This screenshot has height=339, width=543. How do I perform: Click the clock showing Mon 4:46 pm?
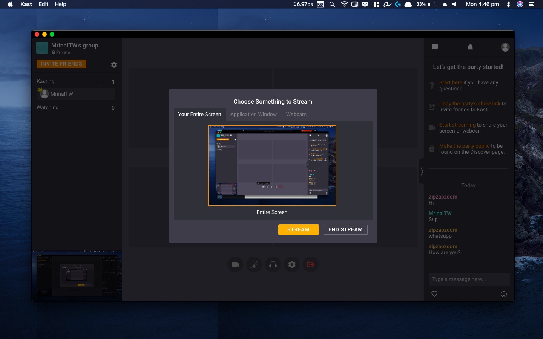point(482,4)
